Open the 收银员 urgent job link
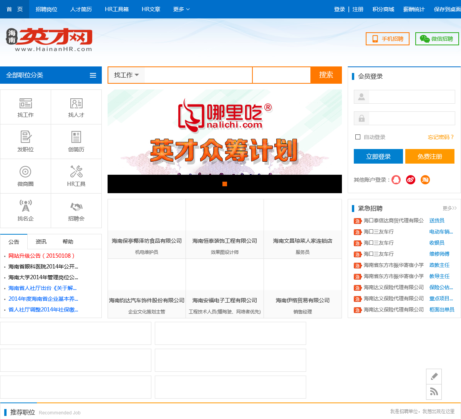Image resolution: width=461 pixels, height=419 pixels. [437, 243]
